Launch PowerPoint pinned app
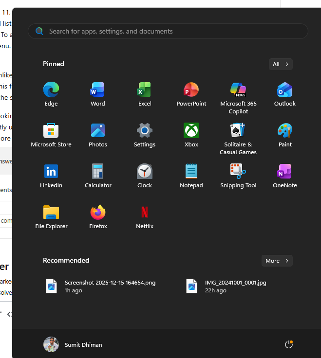Image resolution: width=321 pixels, height=358 pixels. (191, 94)
